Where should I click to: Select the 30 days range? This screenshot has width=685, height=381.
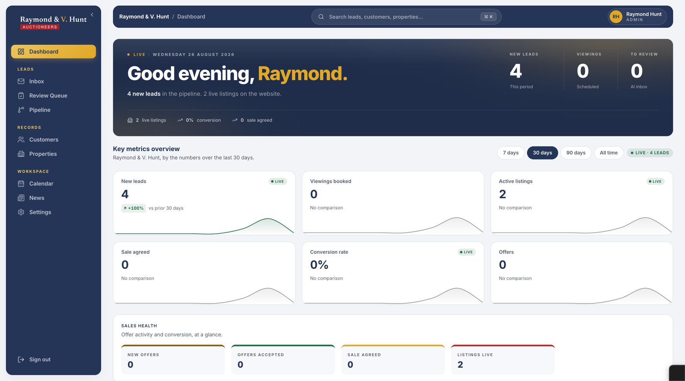(x=542, y=153)
